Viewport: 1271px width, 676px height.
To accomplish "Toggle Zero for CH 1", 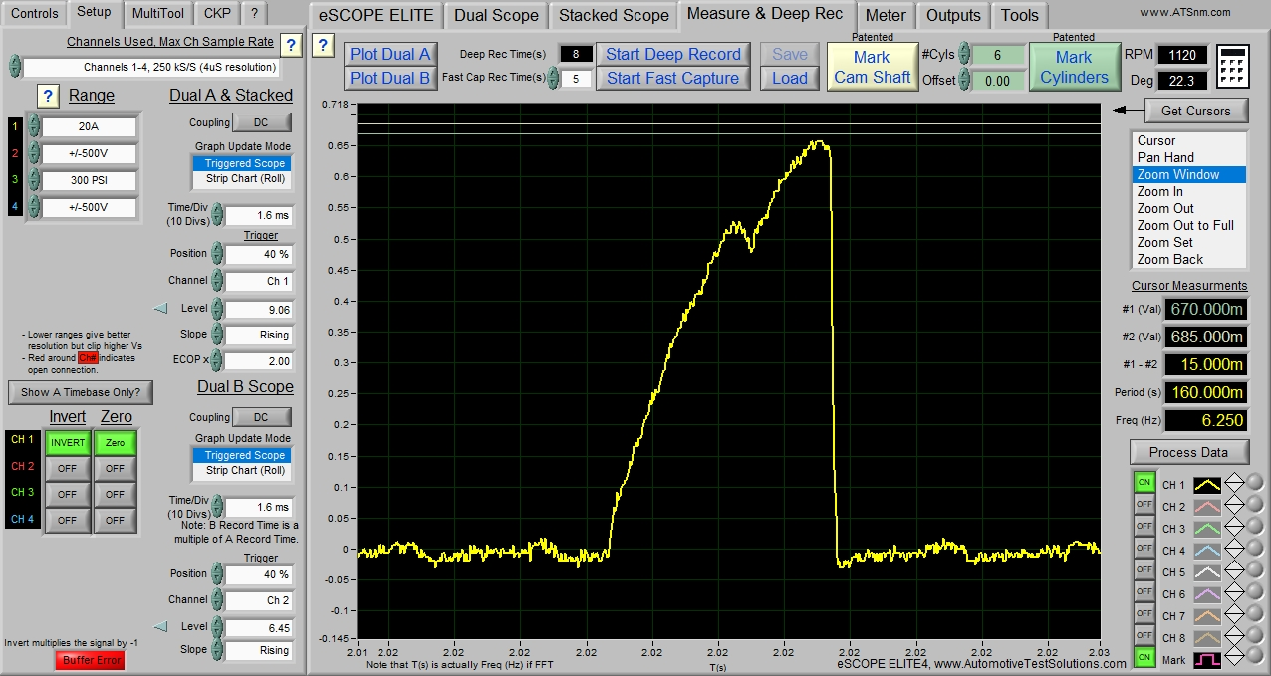I will 115,442.
